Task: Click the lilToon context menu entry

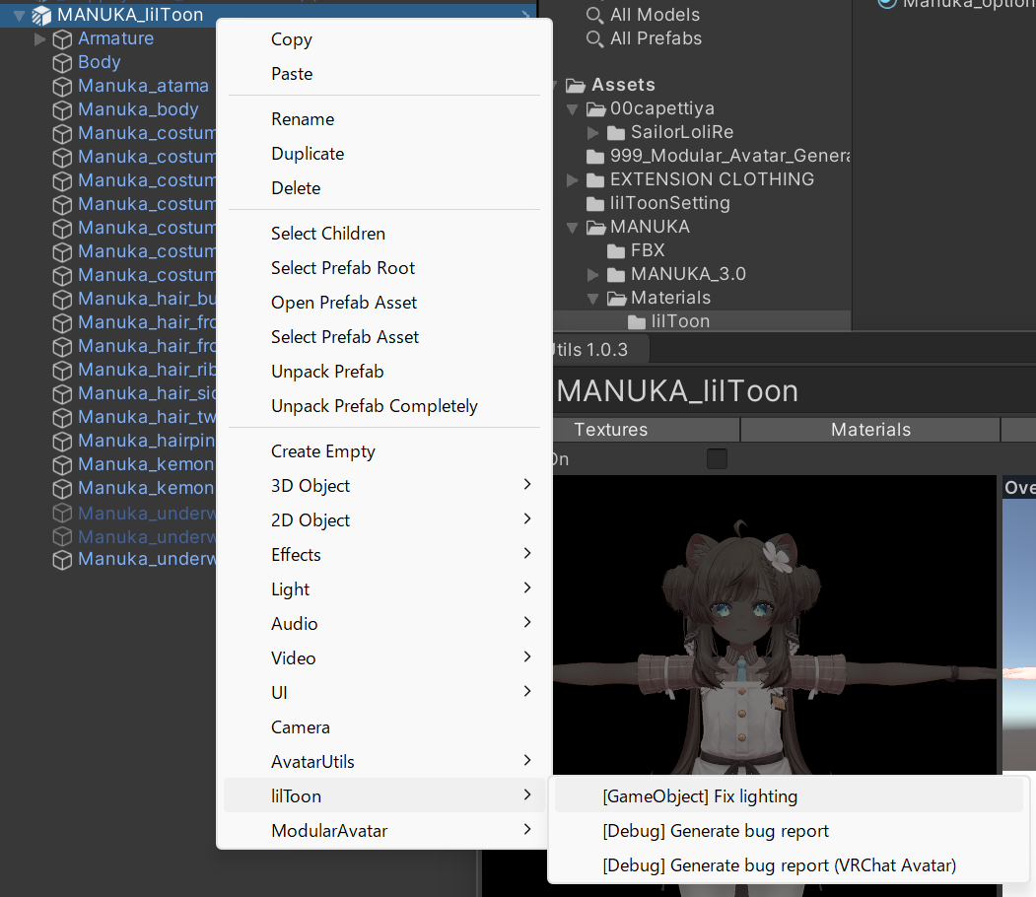Action: coord(383,795)
